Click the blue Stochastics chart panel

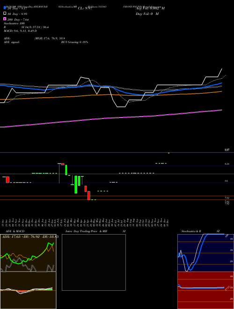[x=205, y=253]
